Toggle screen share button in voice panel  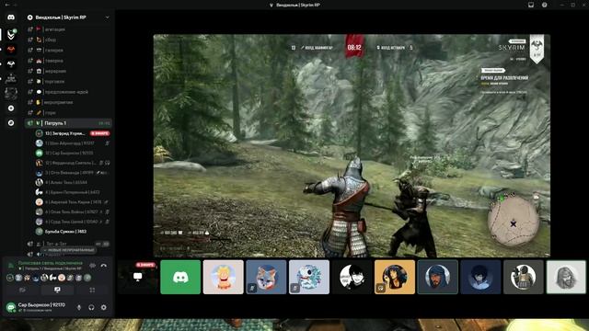click(57, 290)
